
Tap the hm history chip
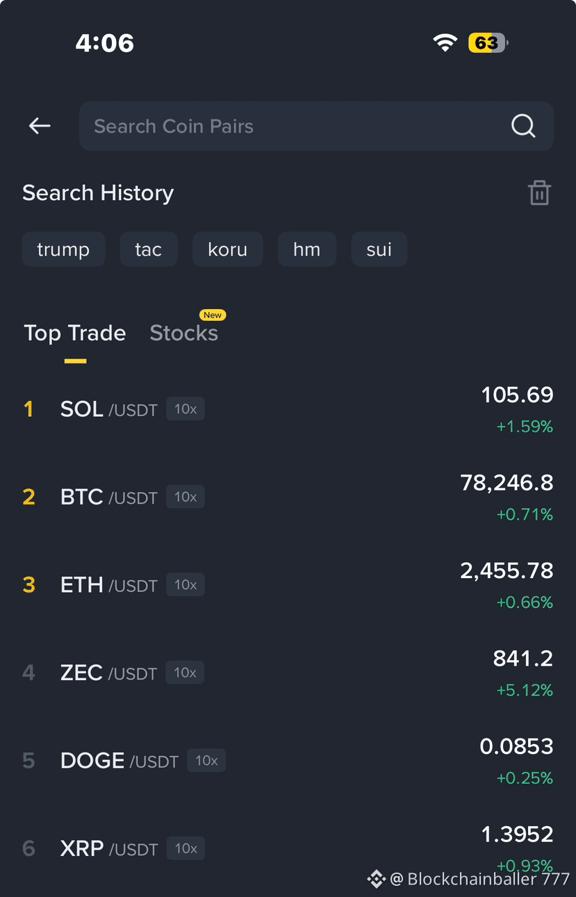pyautogui.click(x=307, y=249)
